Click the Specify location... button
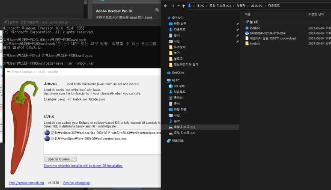This screenshot has height=190, width=331. click(60, 159)
